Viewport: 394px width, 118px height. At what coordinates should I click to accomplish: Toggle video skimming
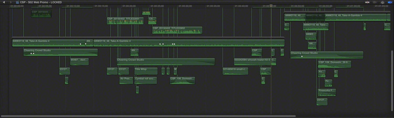click(367, 2)
